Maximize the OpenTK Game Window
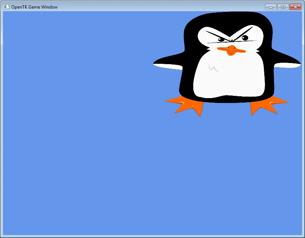This screenshot has width=305, height=238. [283, 7]
